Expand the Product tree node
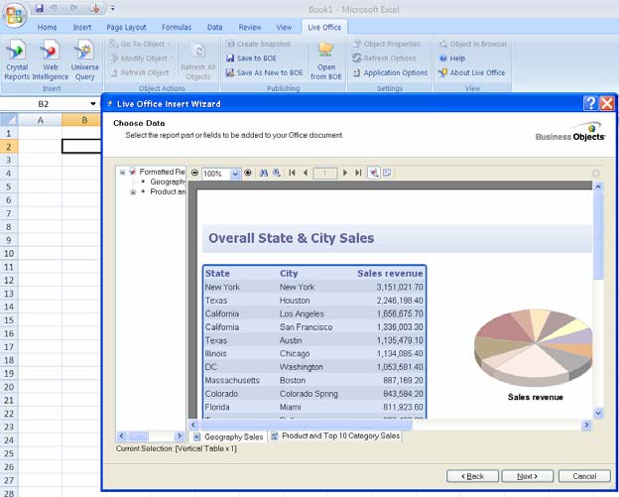The image size is (619, 497). point(133,192)
